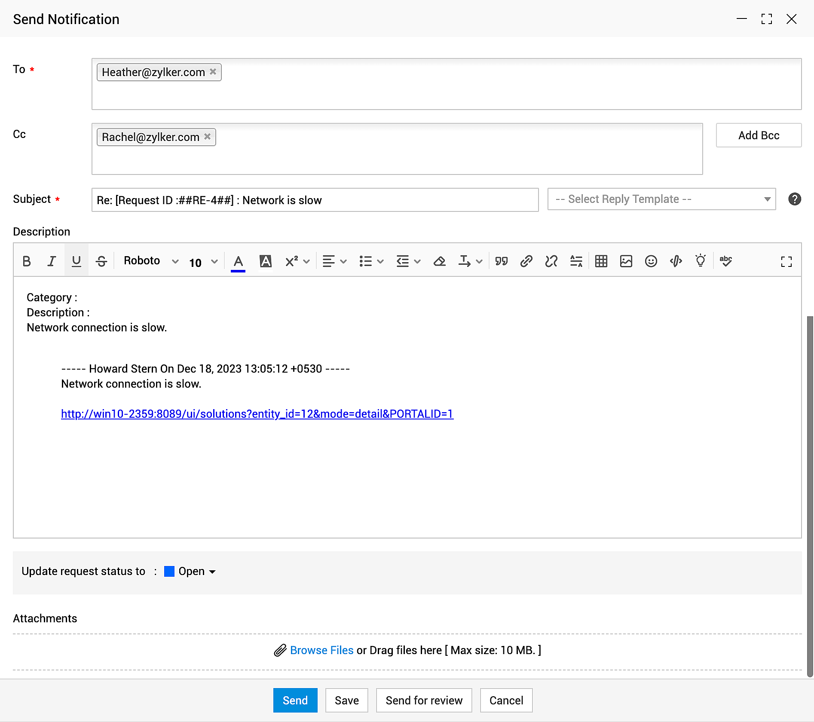Remove Heather@zylker.com from To field

213,72
